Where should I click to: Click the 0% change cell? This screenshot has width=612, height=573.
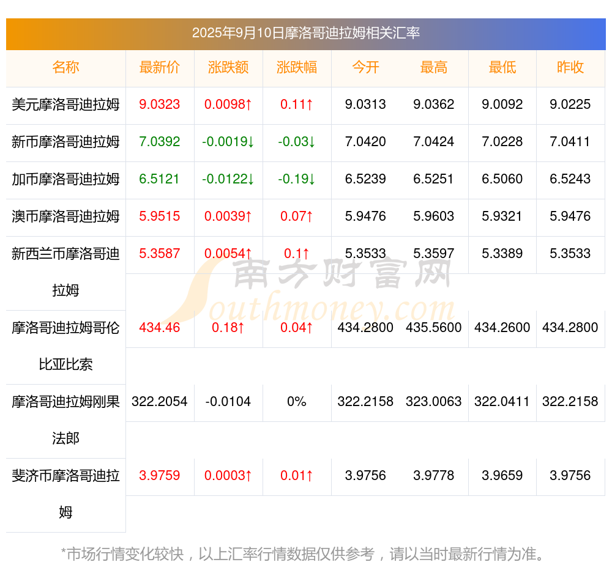[297, 401]
